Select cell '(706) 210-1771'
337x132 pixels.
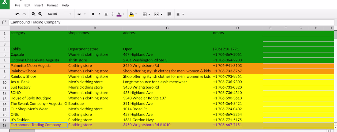(x=237, y=49)
